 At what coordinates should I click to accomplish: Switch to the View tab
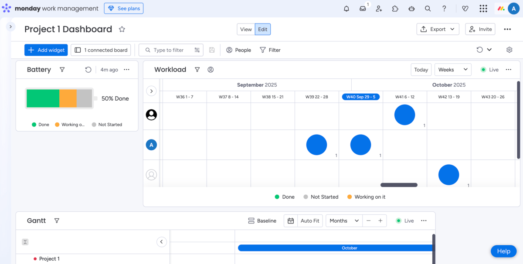pos(246,29)
